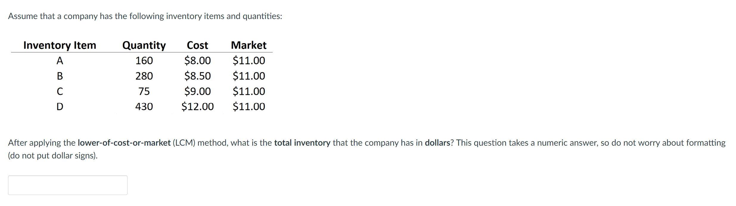The image size is (736, 206).
Task: Select the quantity value 160 for item A
Action: coord(144,60)
